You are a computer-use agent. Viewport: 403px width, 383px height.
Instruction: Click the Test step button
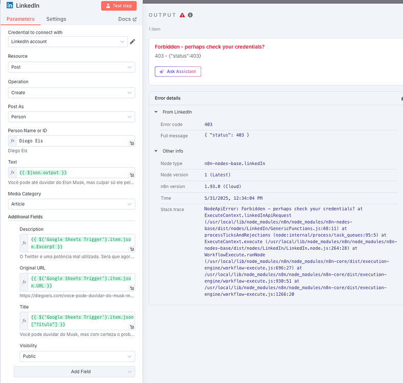(x=119, y=6)
